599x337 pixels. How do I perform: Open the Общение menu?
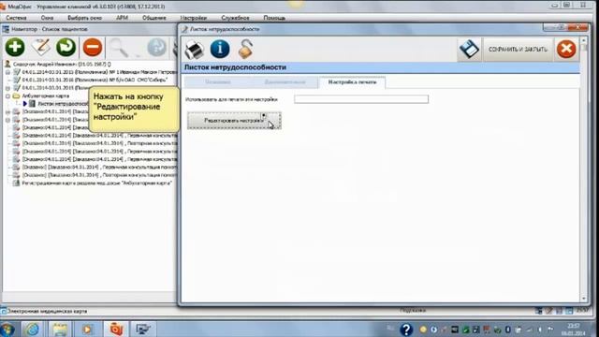point(153,18)
